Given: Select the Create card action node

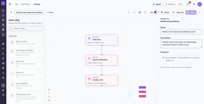Looking at the screenshot, I should (102, 80).
